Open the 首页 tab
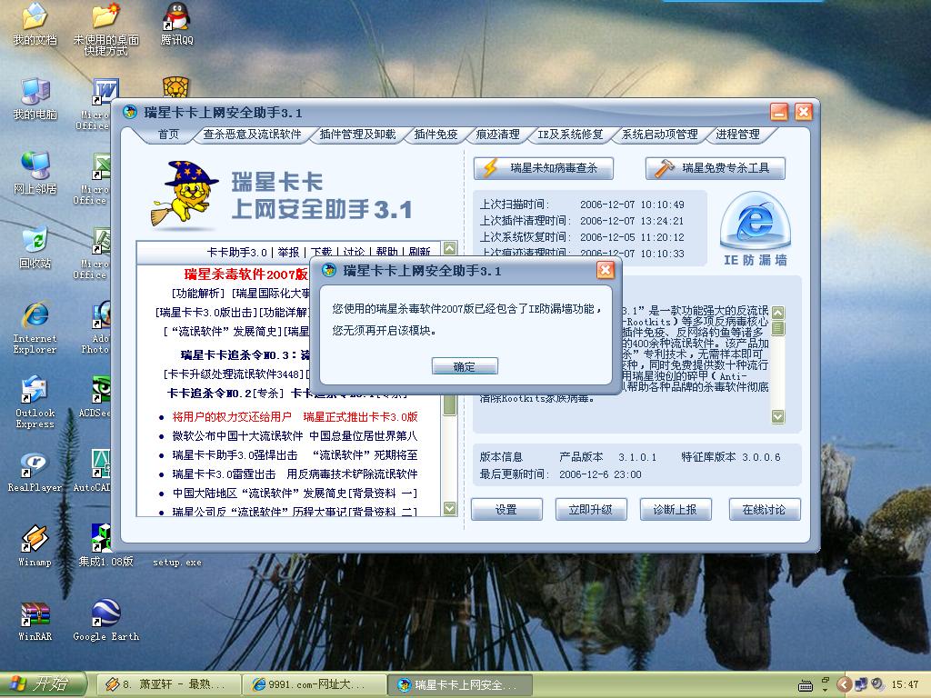Screen dimensions: 931x698 pos(168,135)
